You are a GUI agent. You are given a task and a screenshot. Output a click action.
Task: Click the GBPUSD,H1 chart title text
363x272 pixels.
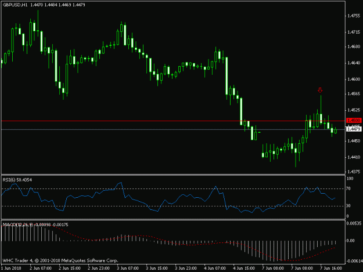coord(15,5)
